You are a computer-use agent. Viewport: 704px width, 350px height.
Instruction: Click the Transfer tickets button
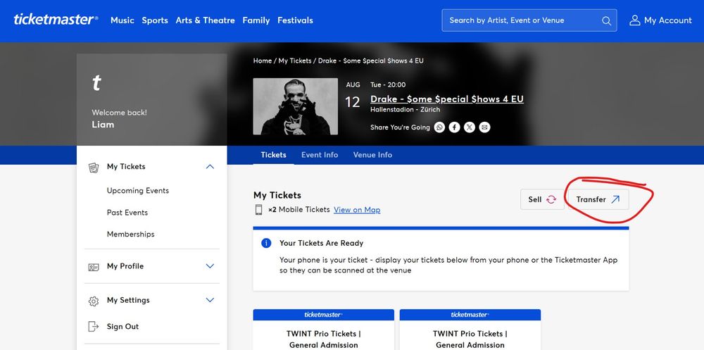click(x=598, y=199)
